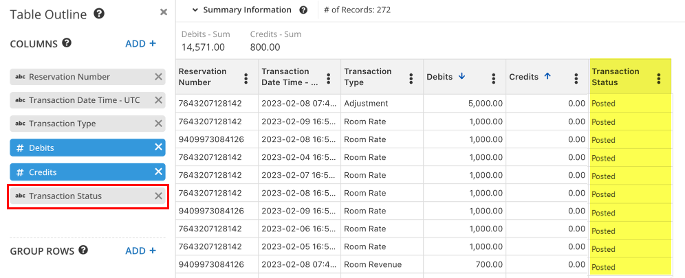
Task: Toggle Debits column descending sort arrow
Action: (461, 77)
